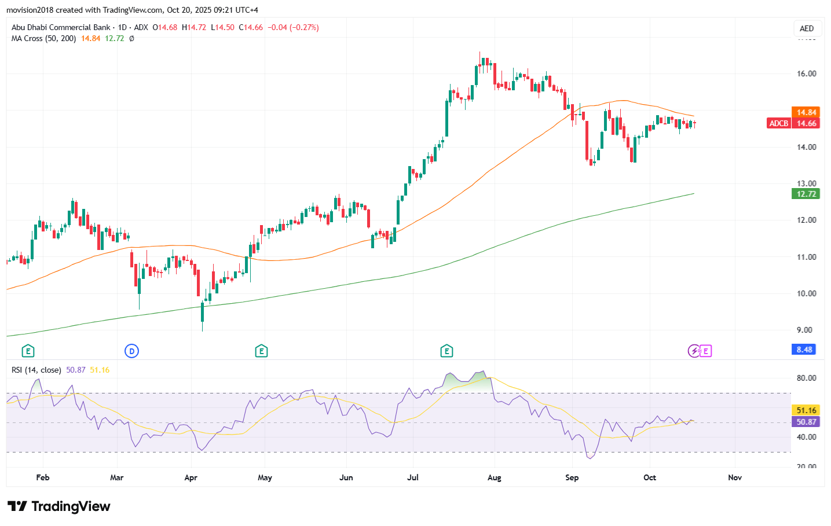Click the orange 14.84 price axis label

806,112
